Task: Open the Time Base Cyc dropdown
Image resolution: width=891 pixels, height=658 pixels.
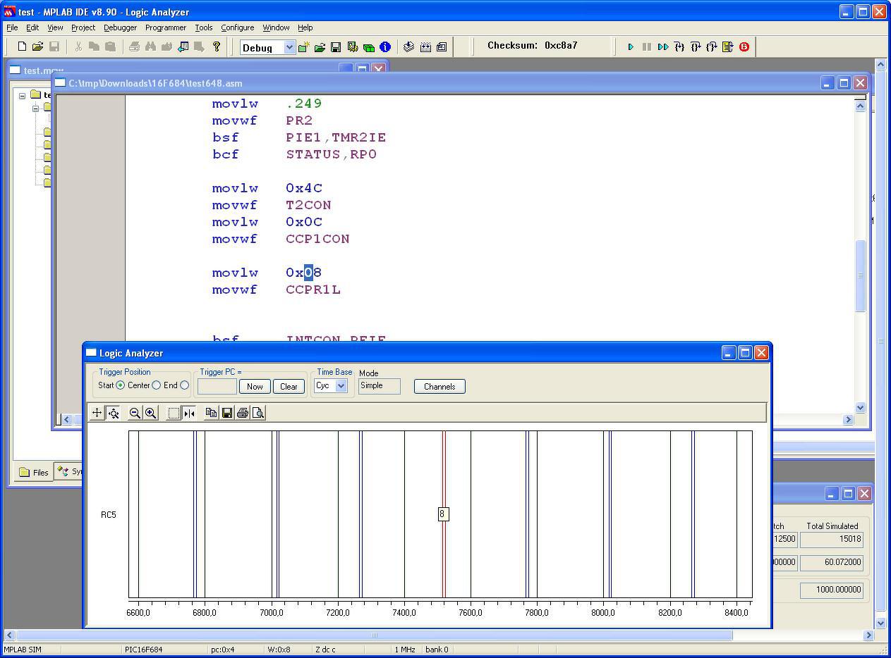Action: click(341, 385)
